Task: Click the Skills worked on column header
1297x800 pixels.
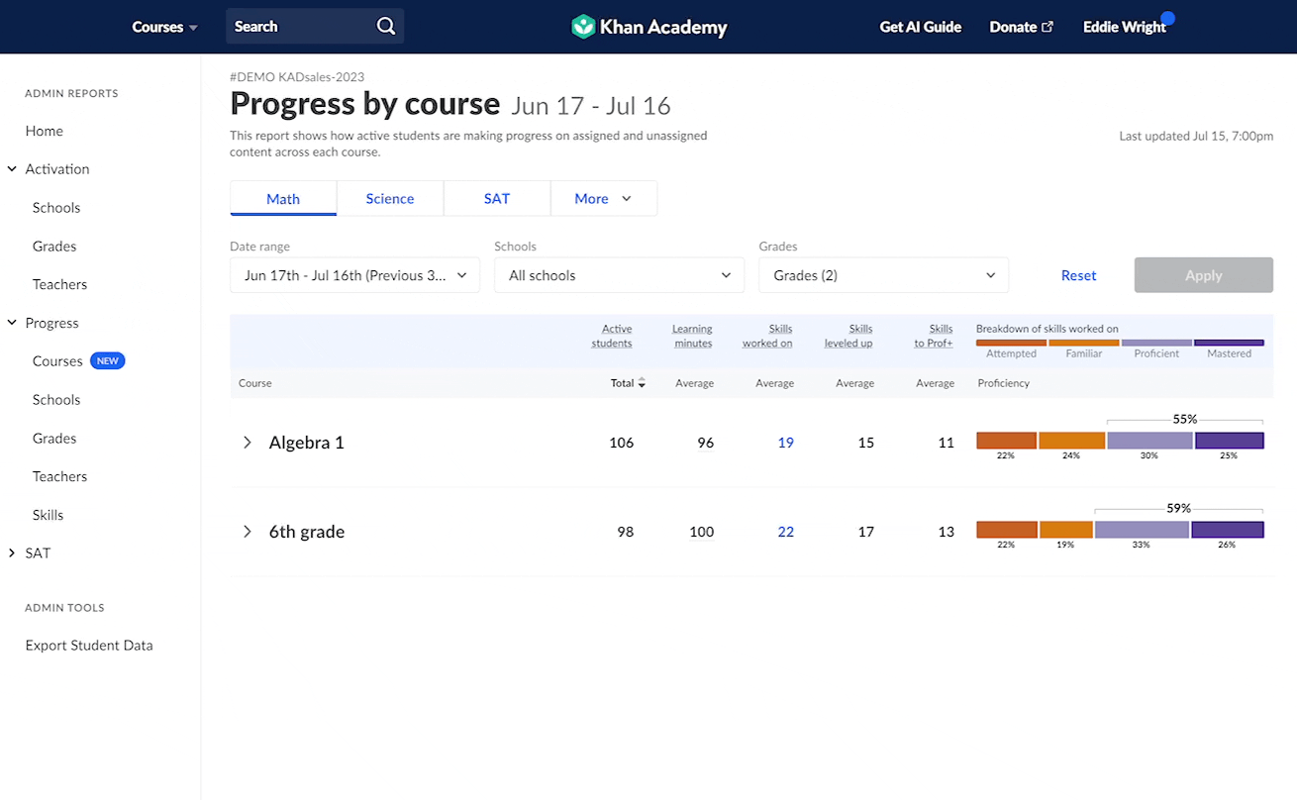Action: coord(767,336)
